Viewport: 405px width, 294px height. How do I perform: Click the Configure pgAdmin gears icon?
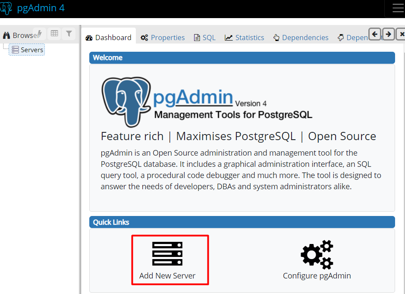click(x=317, y=254)
